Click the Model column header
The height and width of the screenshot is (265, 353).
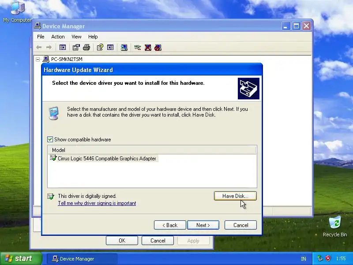[152, 150]
